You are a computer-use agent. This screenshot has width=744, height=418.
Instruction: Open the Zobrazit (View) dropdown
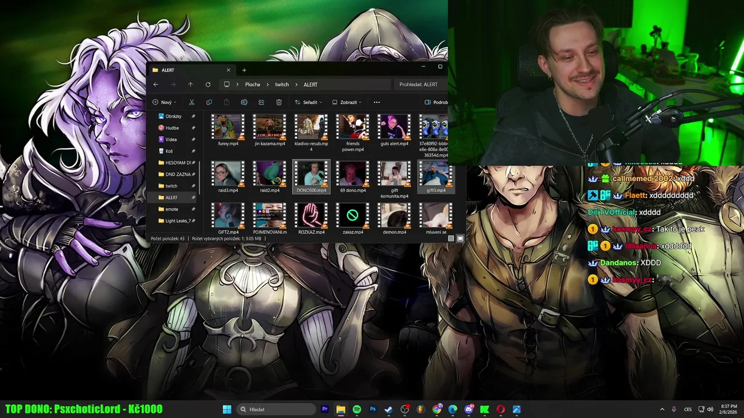click(x=346, y=102)
